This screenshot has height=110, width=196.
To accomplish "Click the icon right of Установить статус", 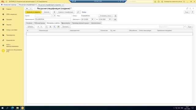I will (x=115, y=16).
